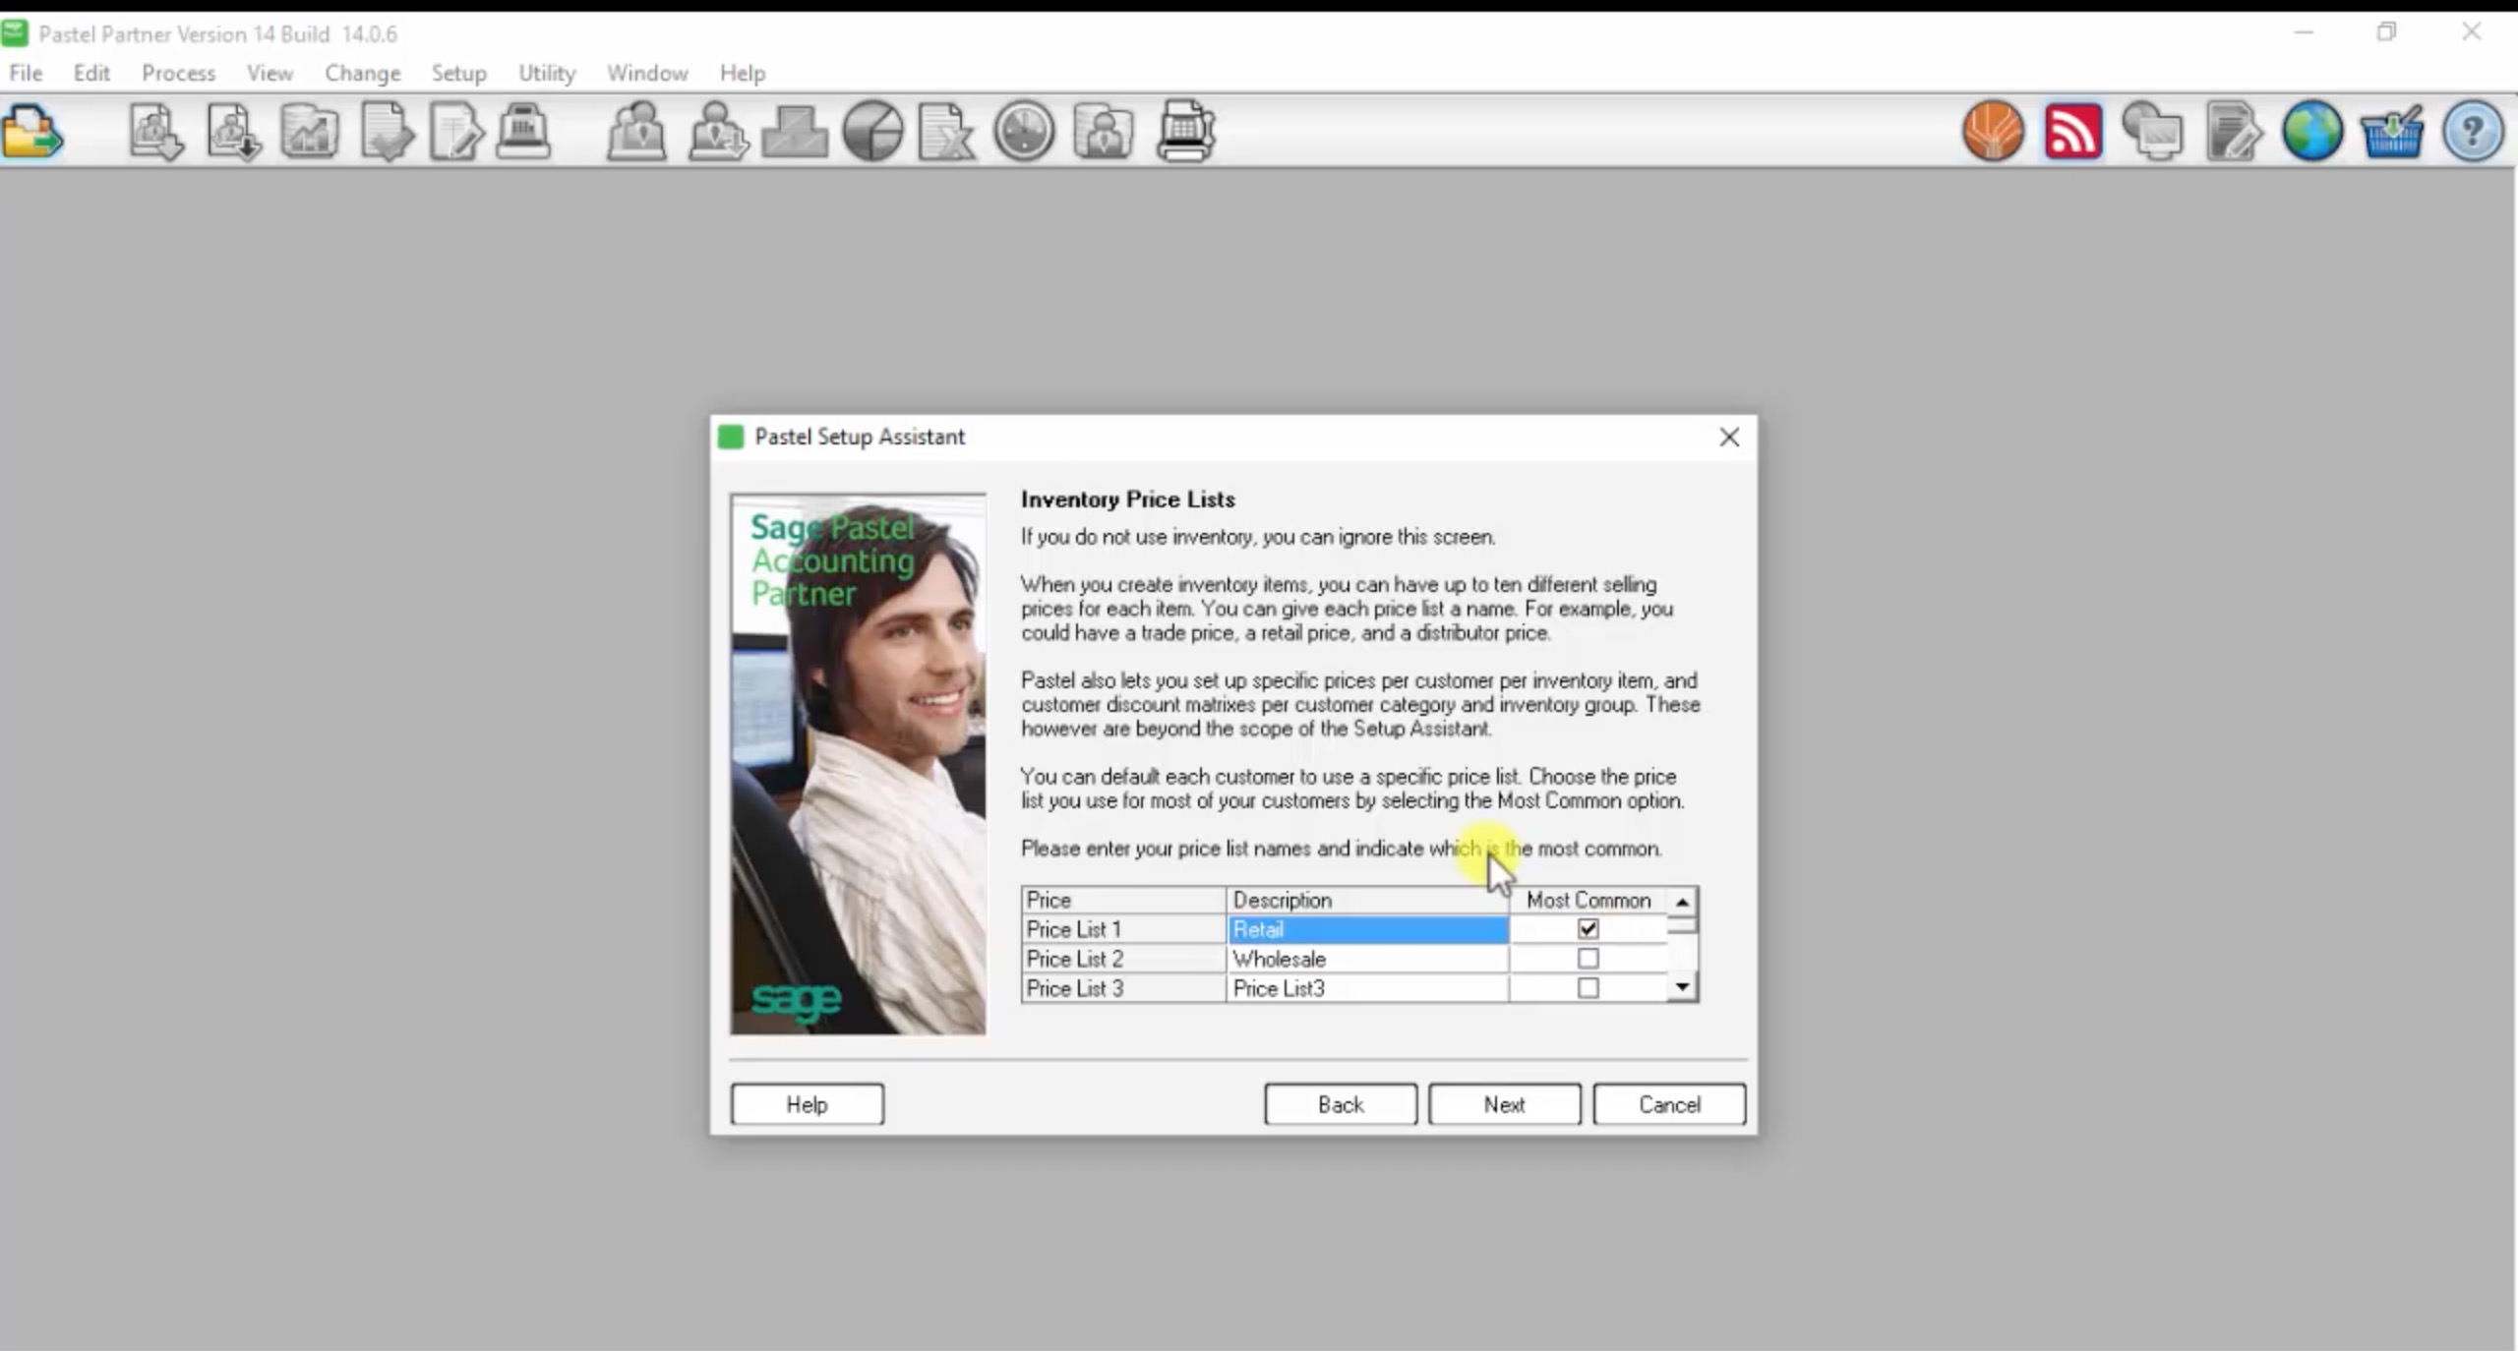Tick Most Common for Price List 3
This screenshot has width=2518, height=1351.
coord(1588,988)
